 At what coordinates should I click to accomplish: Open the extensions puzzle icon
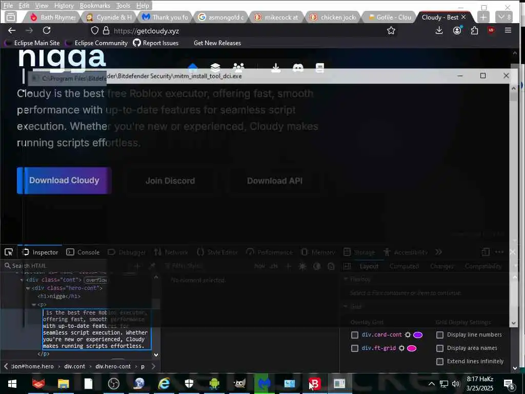coord(474,30)
